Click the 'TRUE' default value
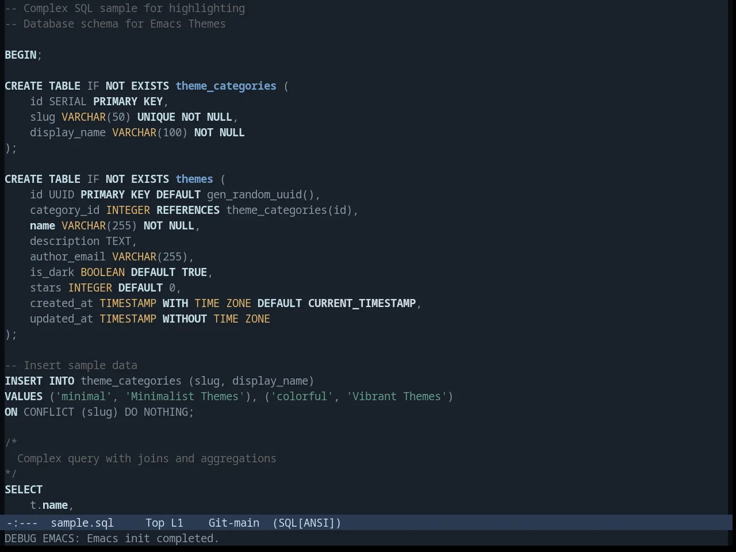The height and width of the screenshot is (552, 736). 194,272
